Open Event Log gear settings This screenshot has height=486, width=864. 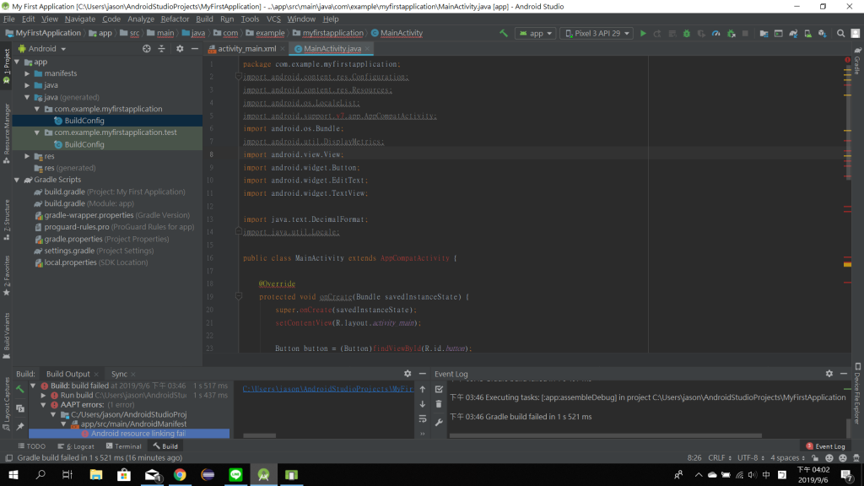click(x=829, y=374)
